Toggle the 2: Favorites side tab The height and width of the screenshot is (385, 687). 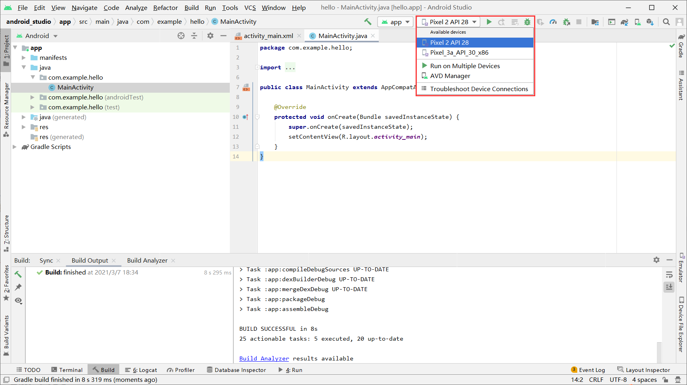(x=6, y=283)
